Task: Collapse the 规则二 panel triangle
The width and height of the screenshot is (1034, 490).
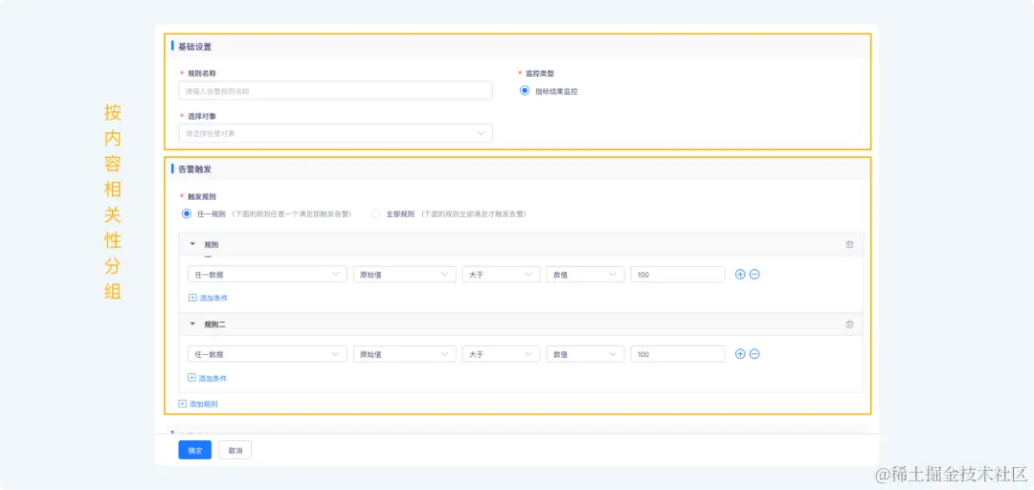Action: (x=192, y=324)
